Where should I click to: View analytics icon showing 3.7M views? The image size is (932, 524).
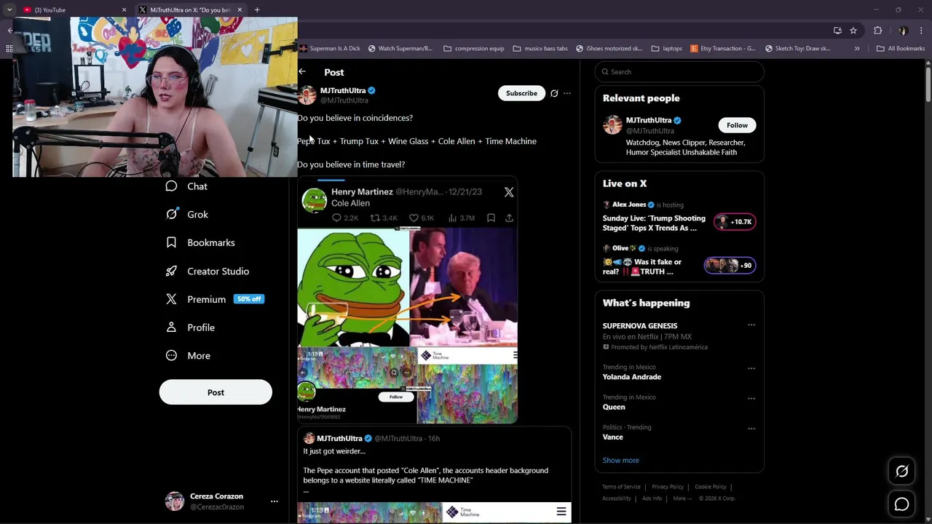pyautogui.click(x=452, y=218)
